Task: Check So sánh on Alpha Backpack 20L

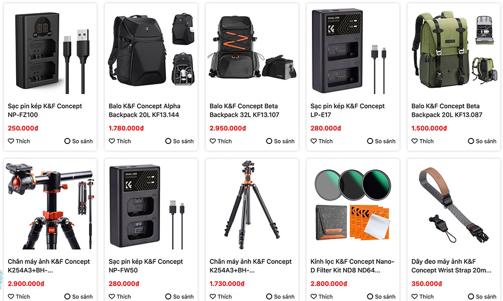Action: point(168,141)
